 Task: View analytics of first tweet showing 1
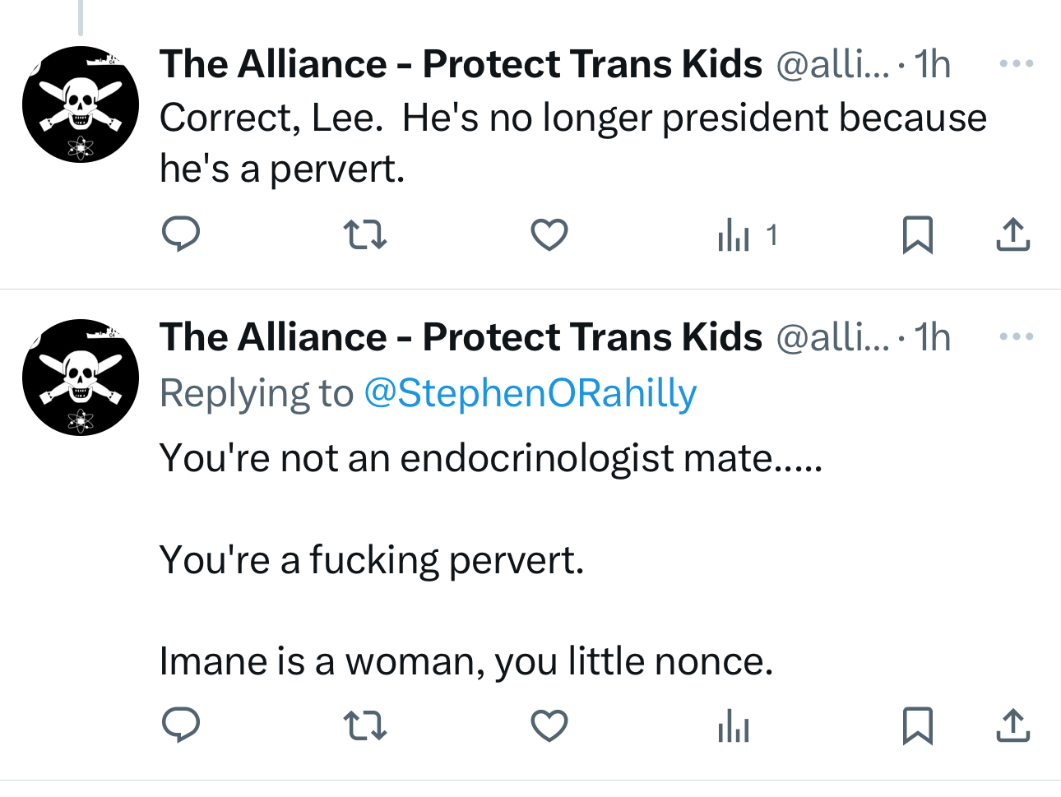coord(745,236)
